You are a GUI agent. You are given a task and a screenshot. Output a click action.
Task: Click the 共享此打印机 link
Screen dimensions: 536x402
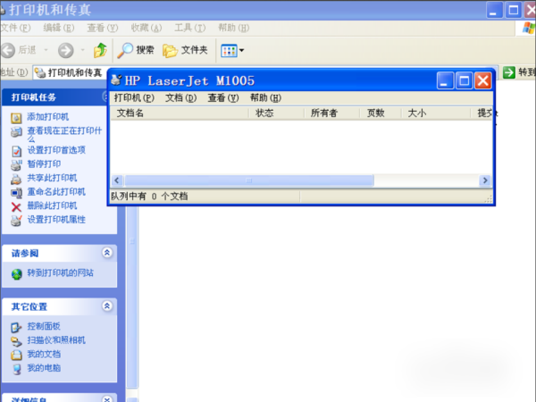[x=52, y=178]
